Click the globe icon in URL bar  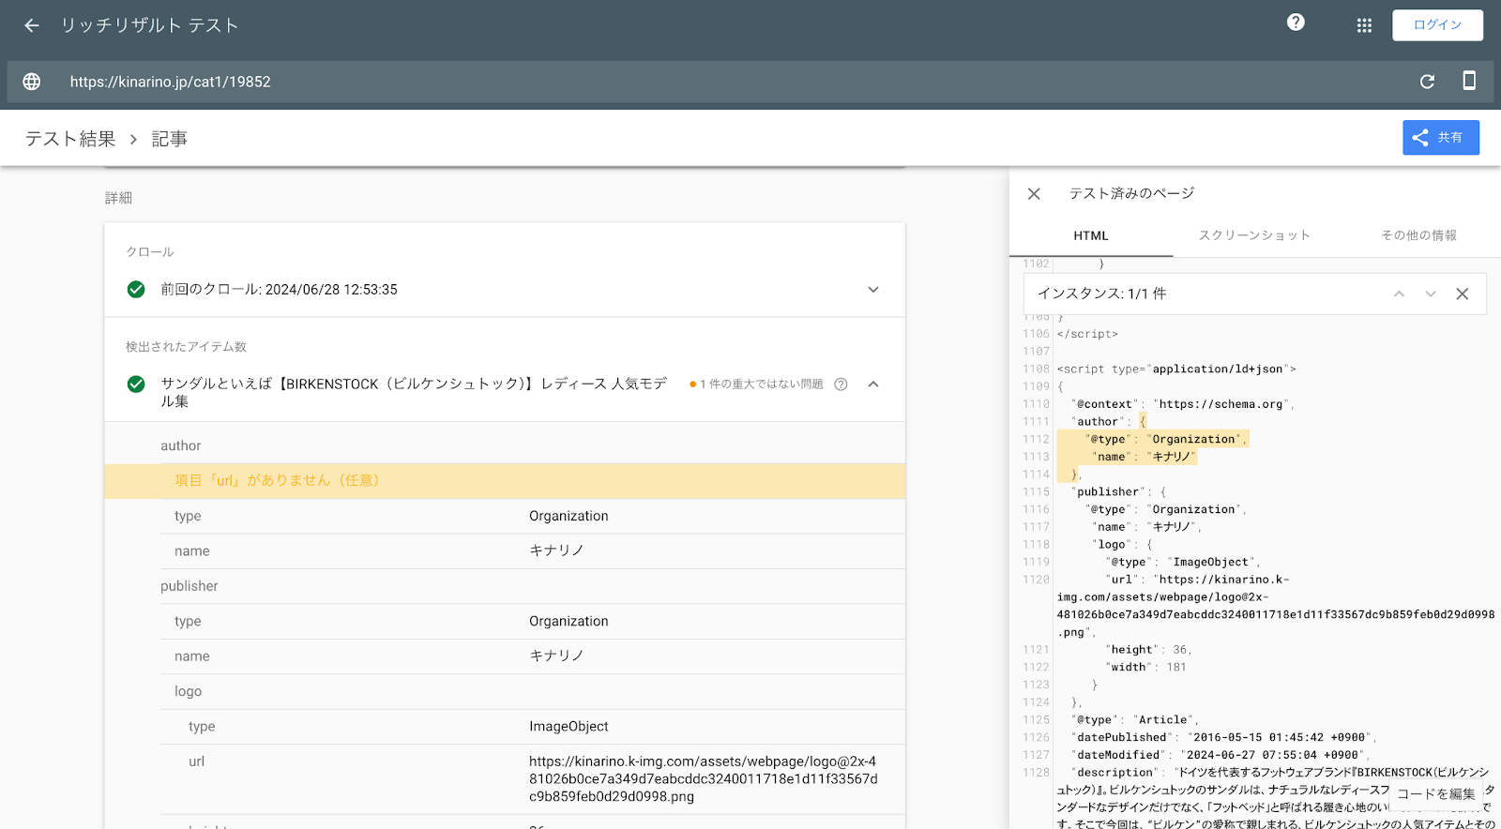32,82
